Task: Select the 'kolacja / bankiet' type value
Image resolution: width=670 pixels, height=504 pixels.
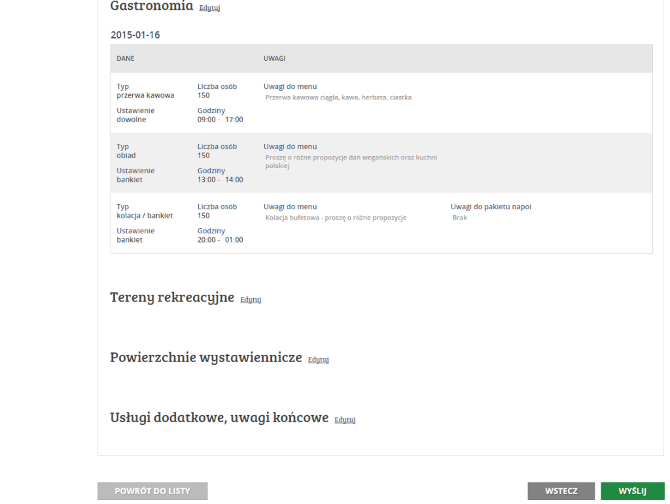Action: (x=145, y=216)
